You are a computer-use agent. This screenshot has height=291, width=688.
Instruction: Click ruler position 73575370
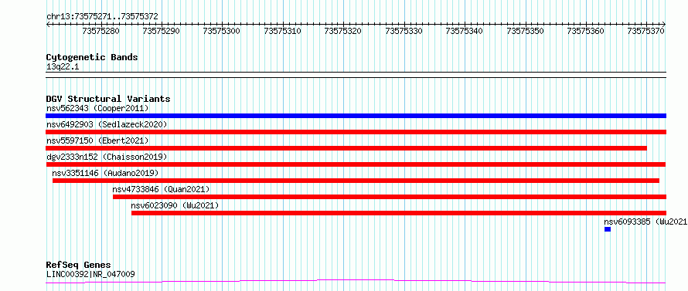point(646,31)
